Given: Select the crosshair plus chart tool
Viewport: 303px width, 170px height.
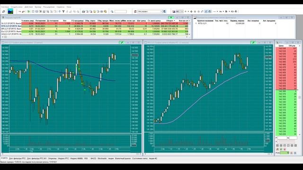Looking at the screenshot, I should click(186, 11).
